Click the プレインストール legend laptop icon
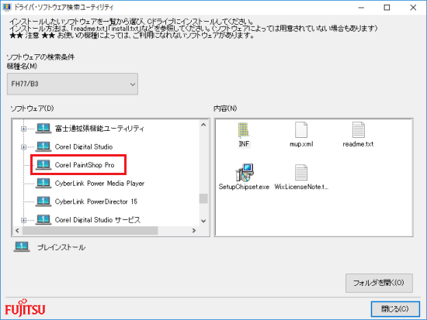This screenshot has width=427, height=320. tap(22, 247)
